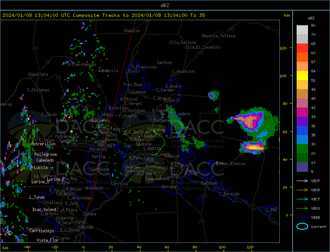Click the 'Tz 35' text in header
This screenshot has height=252, width=330.
[197, 15]
